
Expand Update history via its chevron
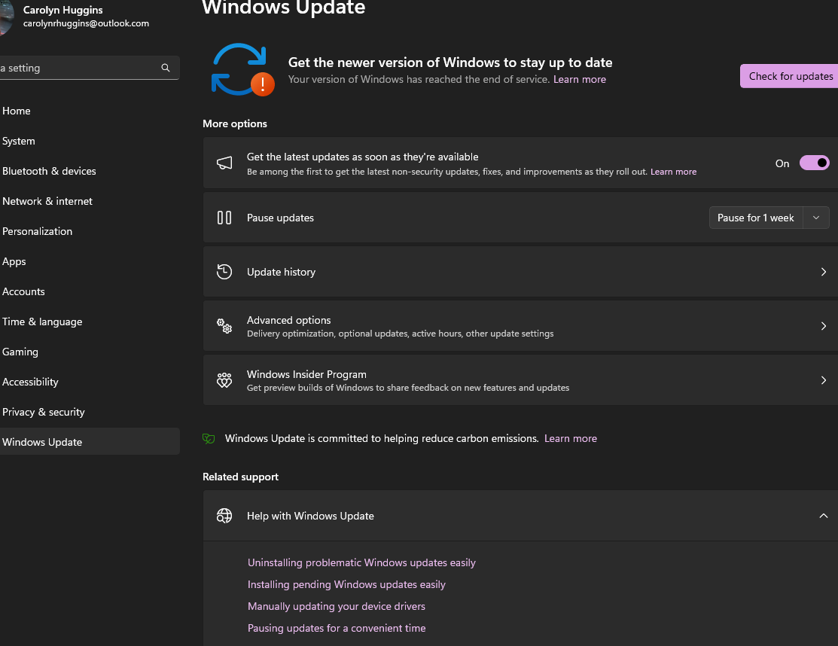click(823, 271)
